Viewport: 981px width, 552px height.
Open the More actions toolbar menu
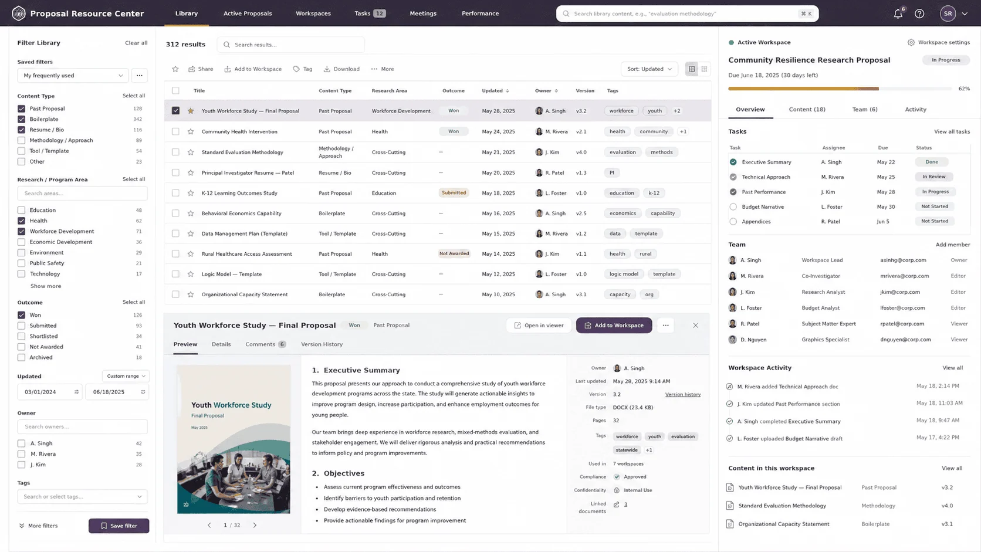(383, 69)
